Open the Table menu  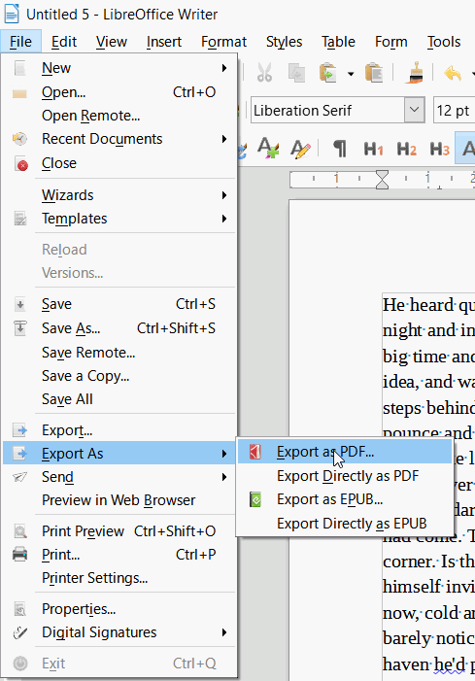[338, 42]
